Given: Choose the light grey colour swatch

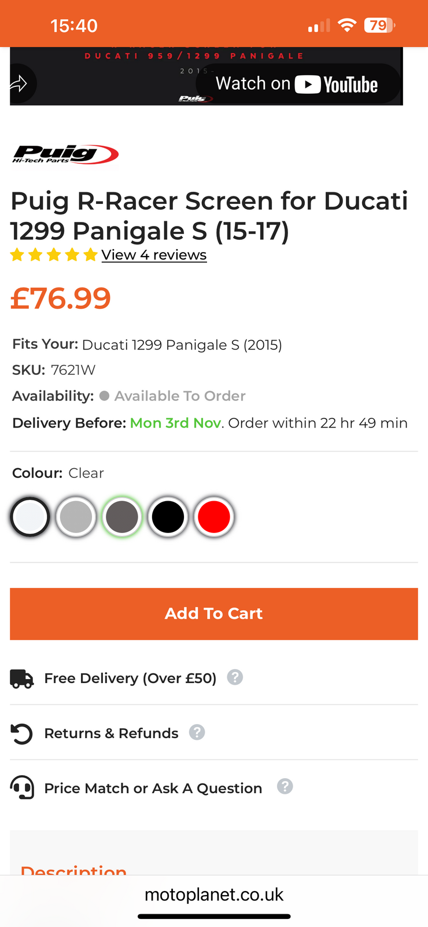Looking at the screenshot, I should coord(76,517).
